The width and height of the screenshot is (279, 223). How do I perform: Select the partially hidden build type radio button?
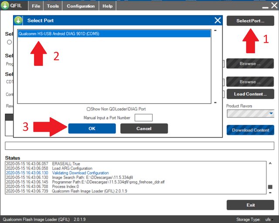(10, 42)
